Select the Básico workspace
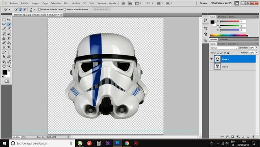This screenshot has width=260, height=147. [x=203, y=3]
